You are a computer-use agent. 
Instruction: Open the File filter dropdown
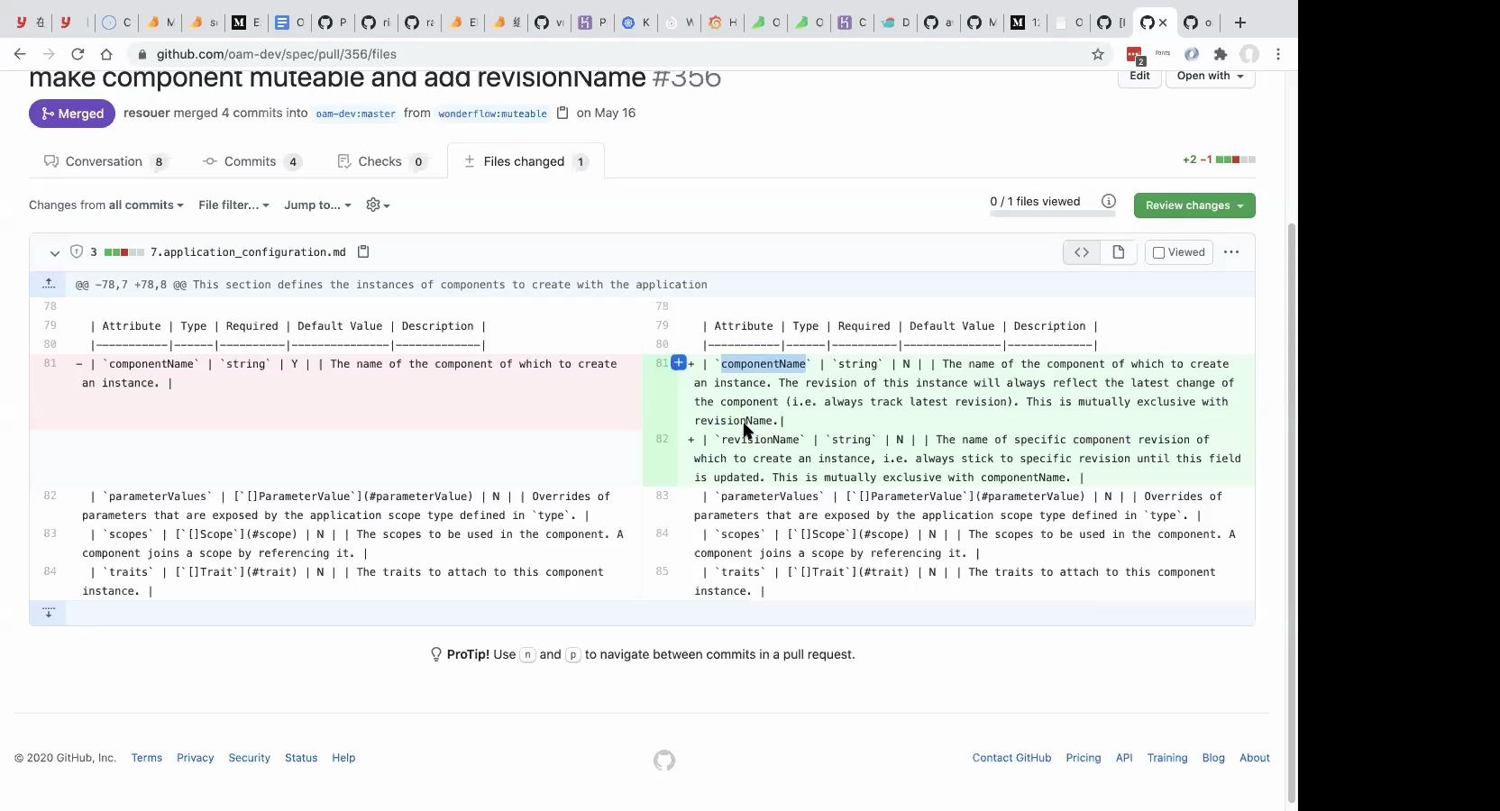[233, 205]
